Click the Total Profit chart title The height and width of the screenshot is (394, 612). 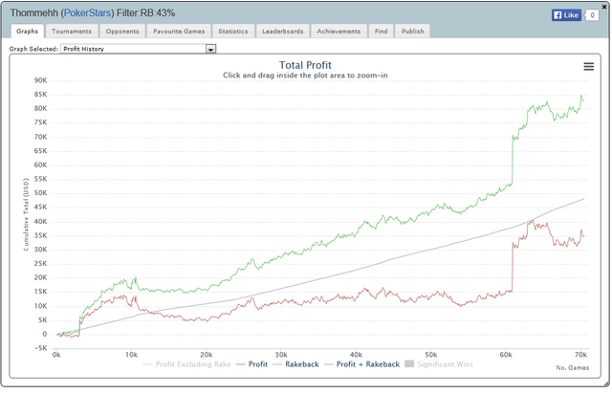point(305,65)
